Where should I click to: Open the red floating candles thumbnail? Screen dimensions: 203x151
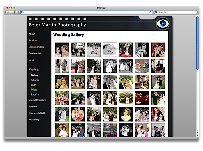[x=142, y=98]
